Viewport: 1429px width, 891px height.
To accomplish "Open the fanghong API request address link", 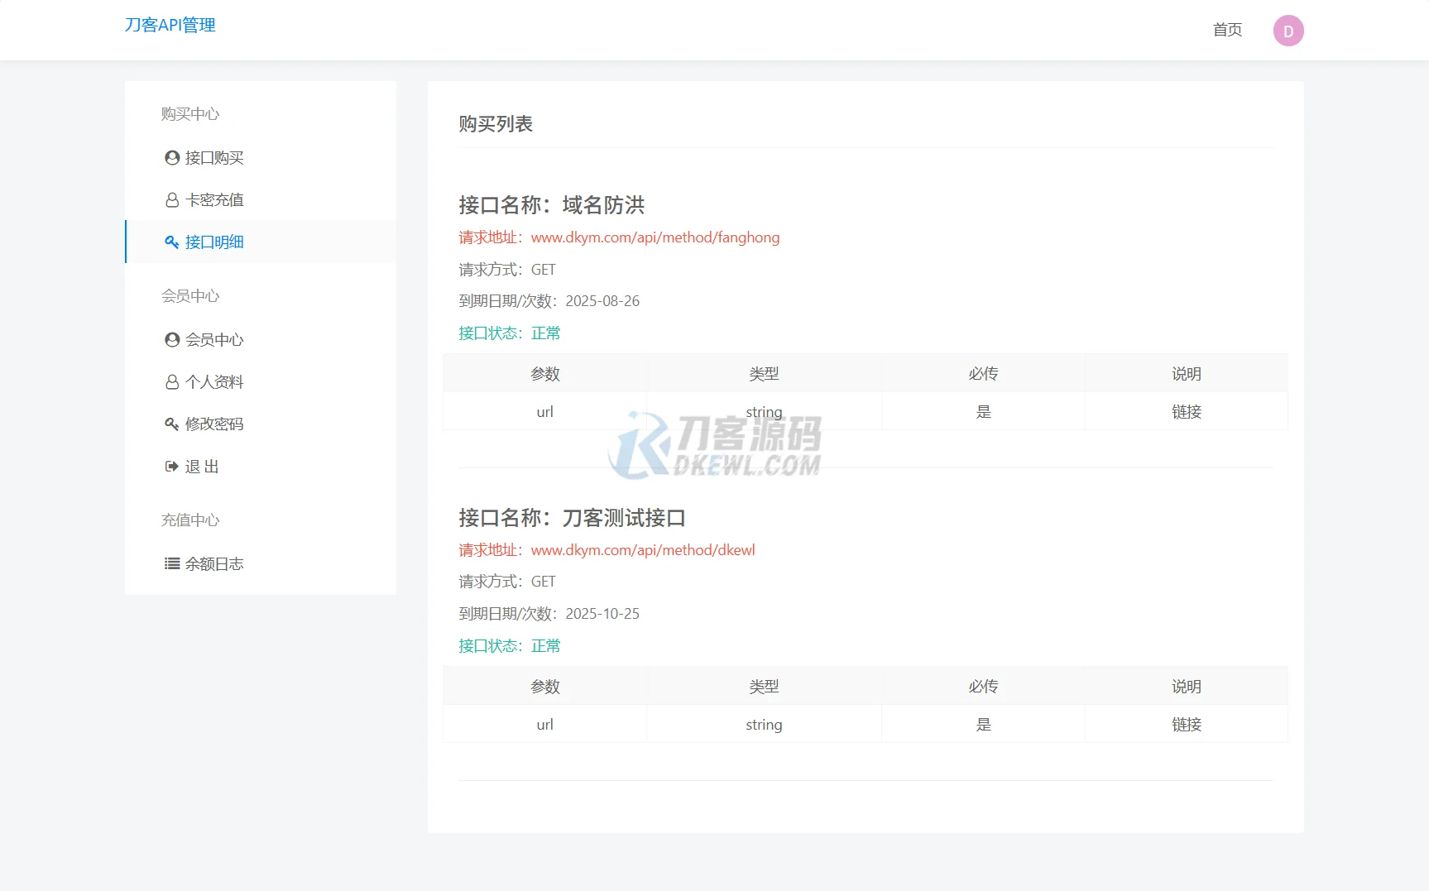I will [x=655, y=237].
